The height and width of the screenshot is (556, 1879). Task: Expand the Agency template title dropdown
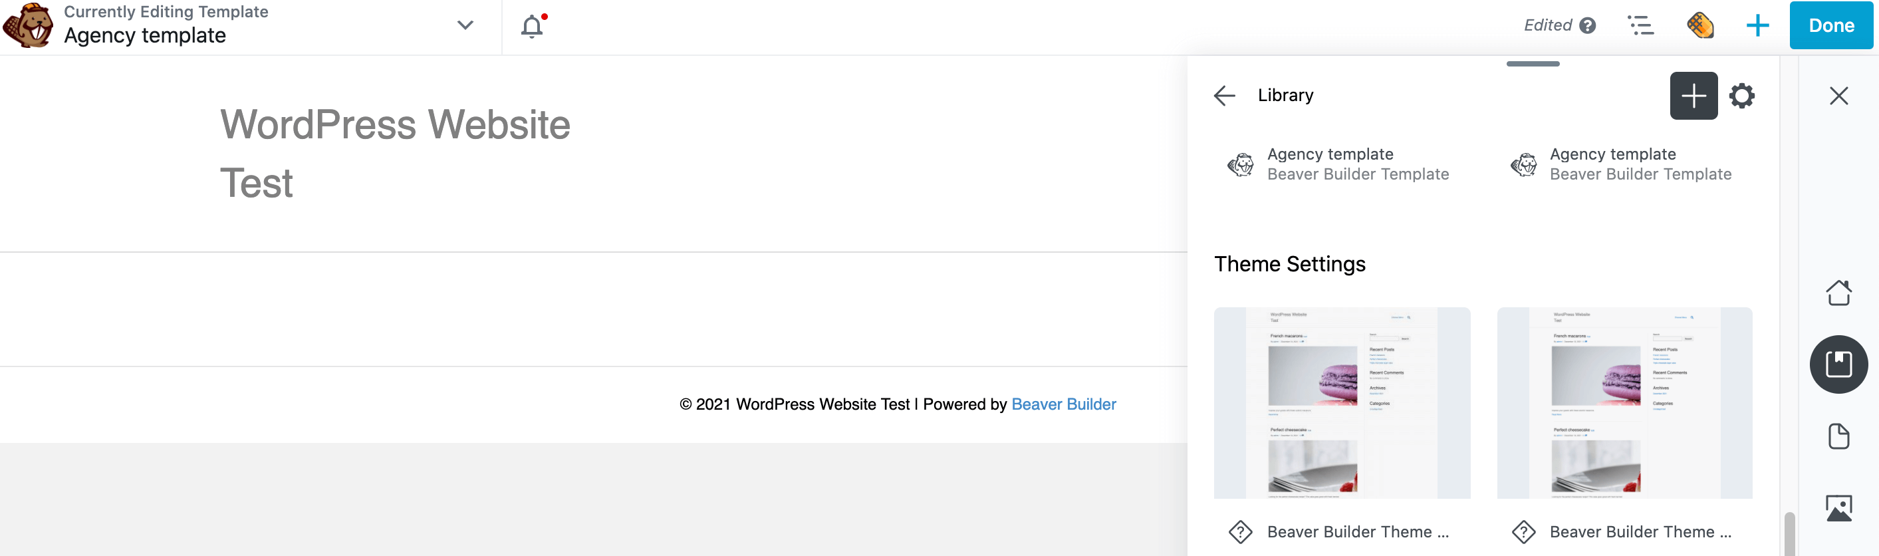(x=465, y=25)
